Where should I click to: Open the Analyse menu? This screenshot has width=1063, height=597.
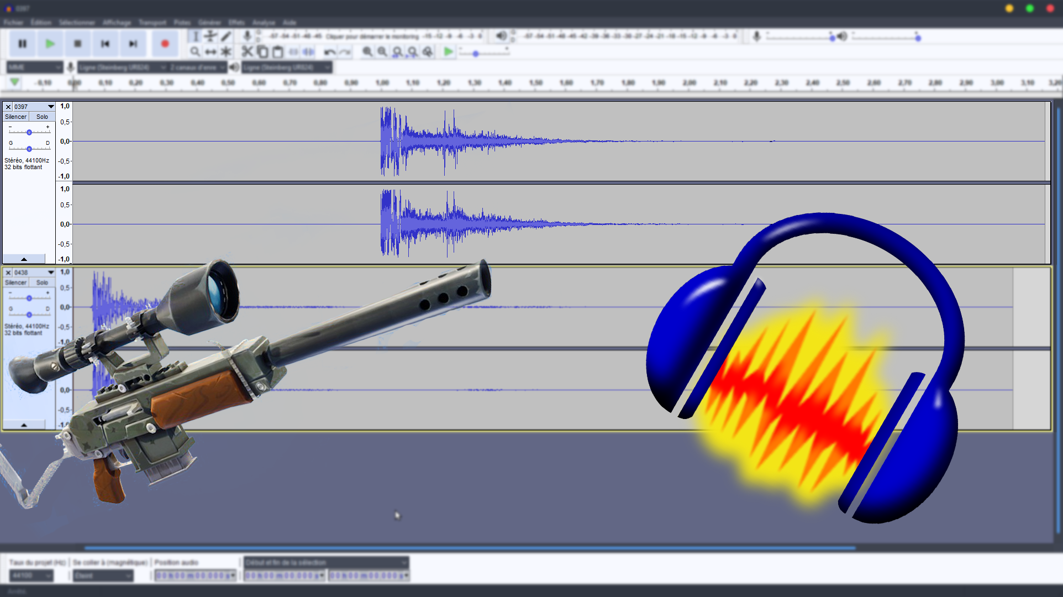click(x=264, y=22)
